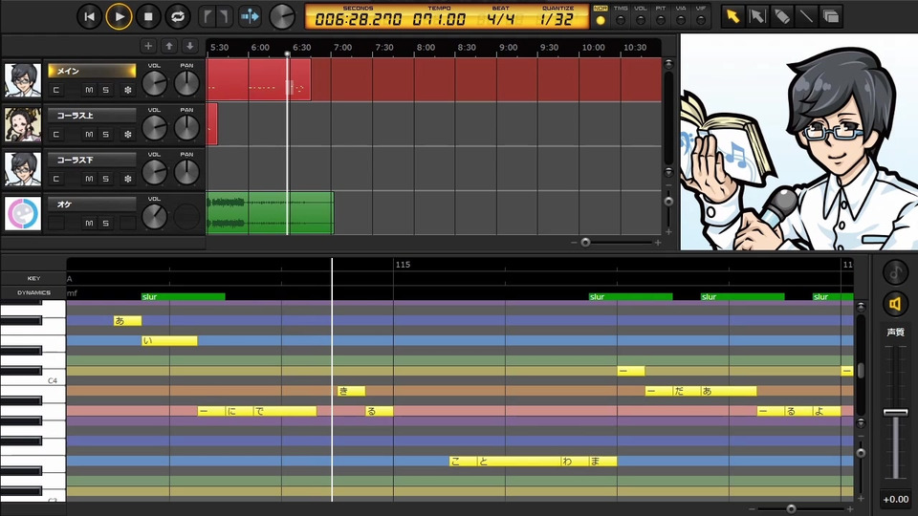Click the DYNAMICS row label

[33, 292]
